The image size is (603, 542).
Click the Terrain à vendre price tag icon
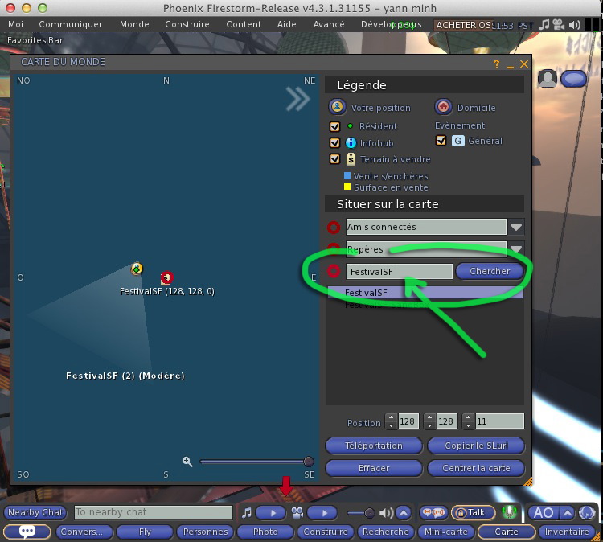(351, 159)
